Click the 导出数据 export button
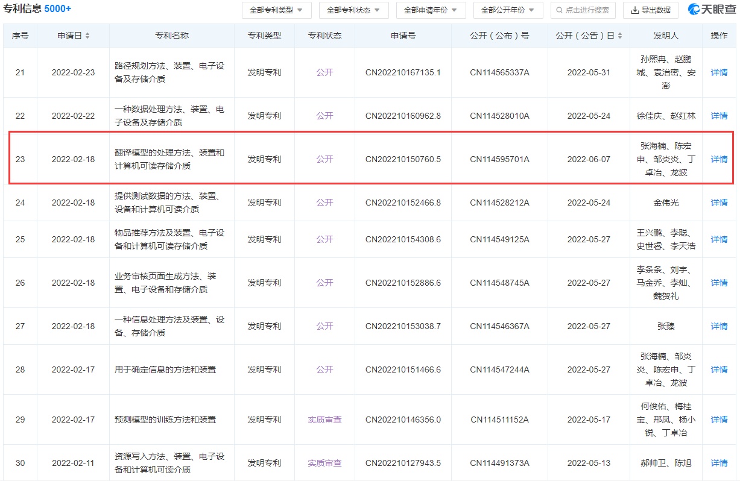The width and height of the screenshot is (740, 481). point(650,10)
